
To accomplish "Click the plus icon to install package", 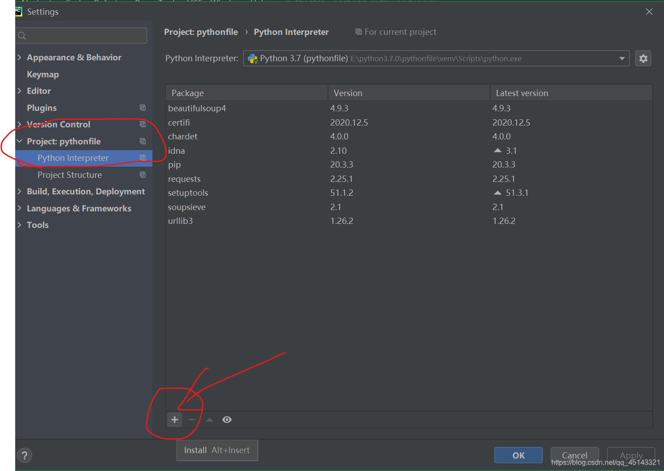I will [175, 420].
